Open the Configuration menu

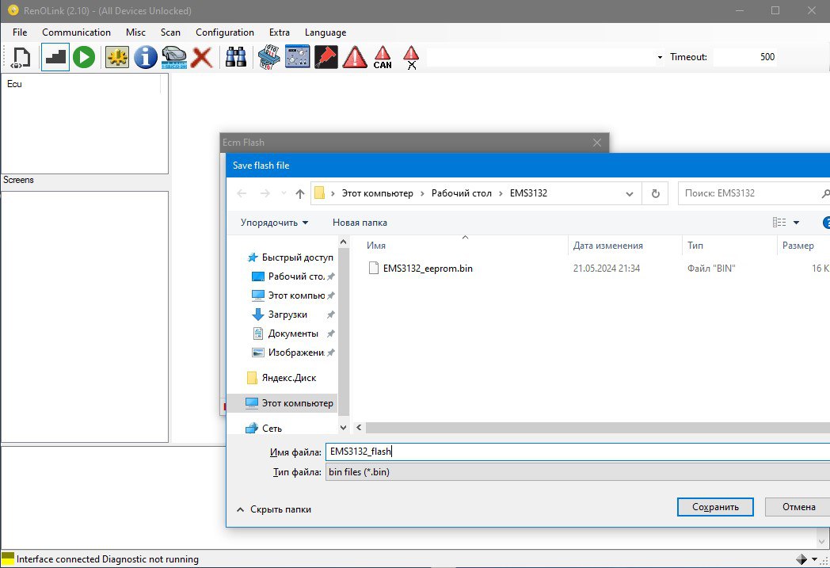point(224,32)
